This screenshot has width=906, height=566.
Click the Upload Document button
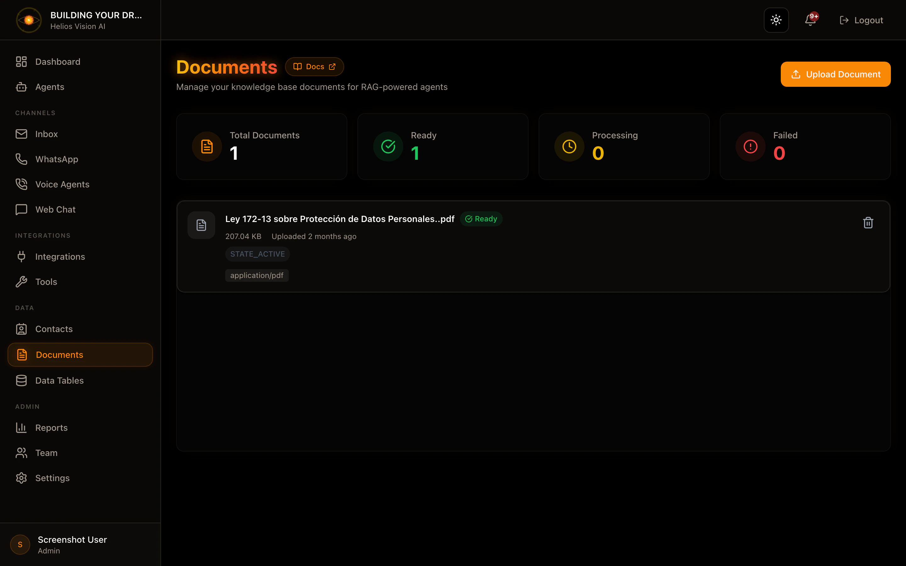(835, 74)
